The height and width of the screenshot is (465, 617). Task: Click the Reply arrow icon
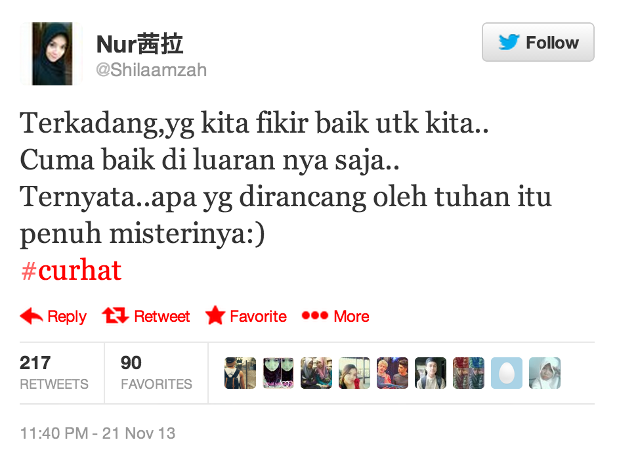(32, 316)
